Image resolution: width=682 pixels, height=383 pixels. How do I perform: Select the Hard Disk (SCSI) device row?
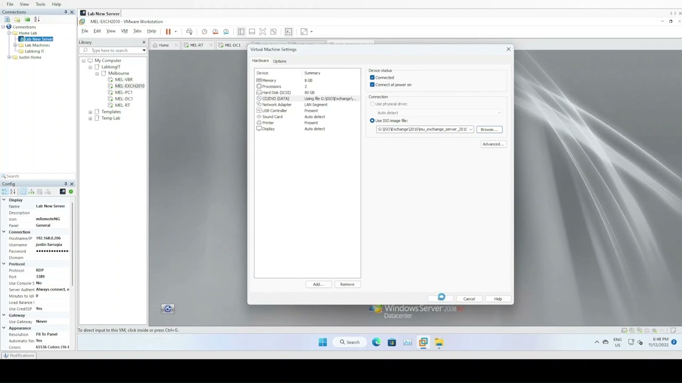point(307,93)
